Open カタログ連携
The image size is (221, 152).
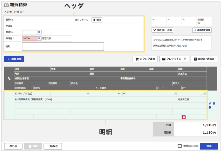pos(145,59)
